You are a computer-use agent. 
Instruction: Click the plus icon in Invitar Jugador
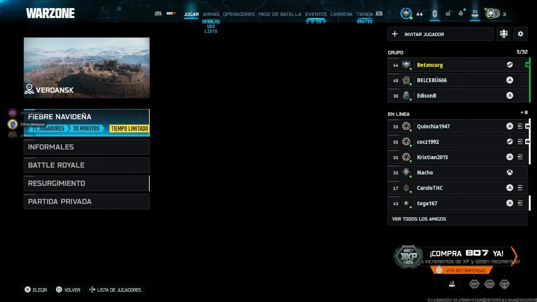(x=395, y=34)
